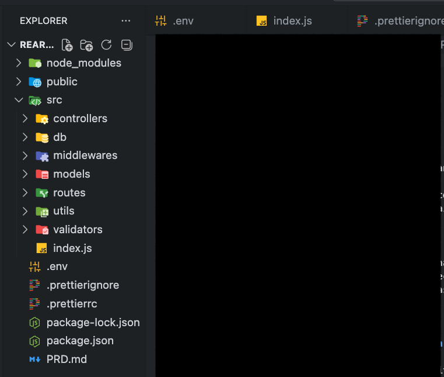Open the .env file name in tree
This screenshot has width=444, height=377.
pos(57,267)
